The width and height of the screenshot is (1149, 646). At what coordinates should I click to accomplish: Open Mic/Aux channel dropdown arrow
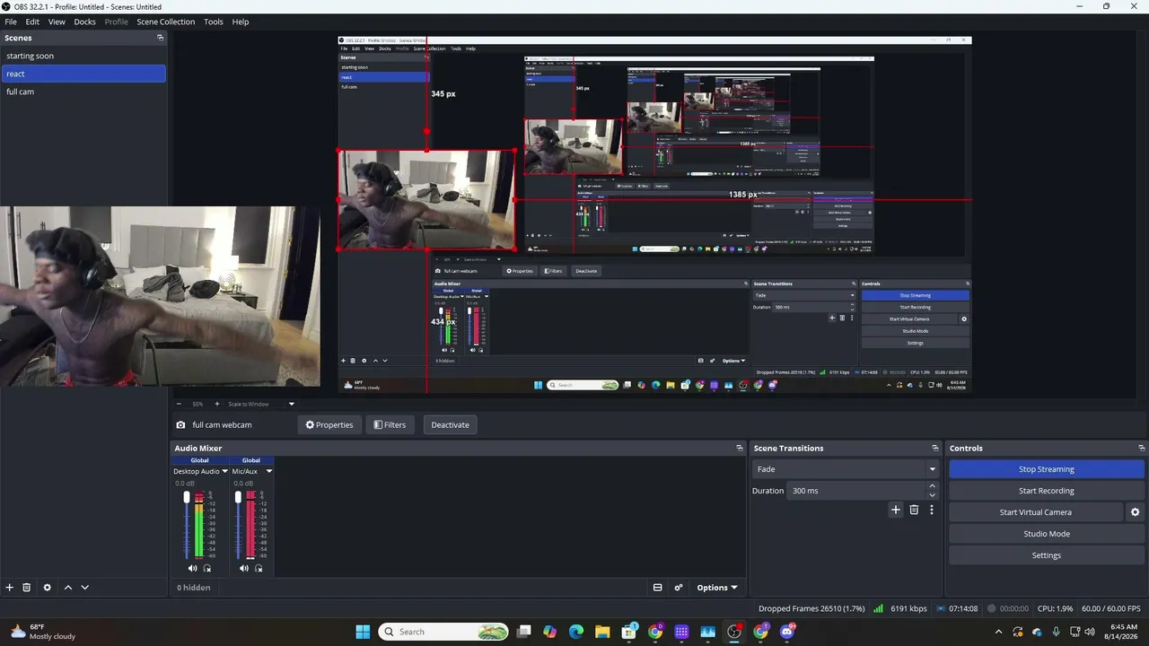[x=268, y=471]
